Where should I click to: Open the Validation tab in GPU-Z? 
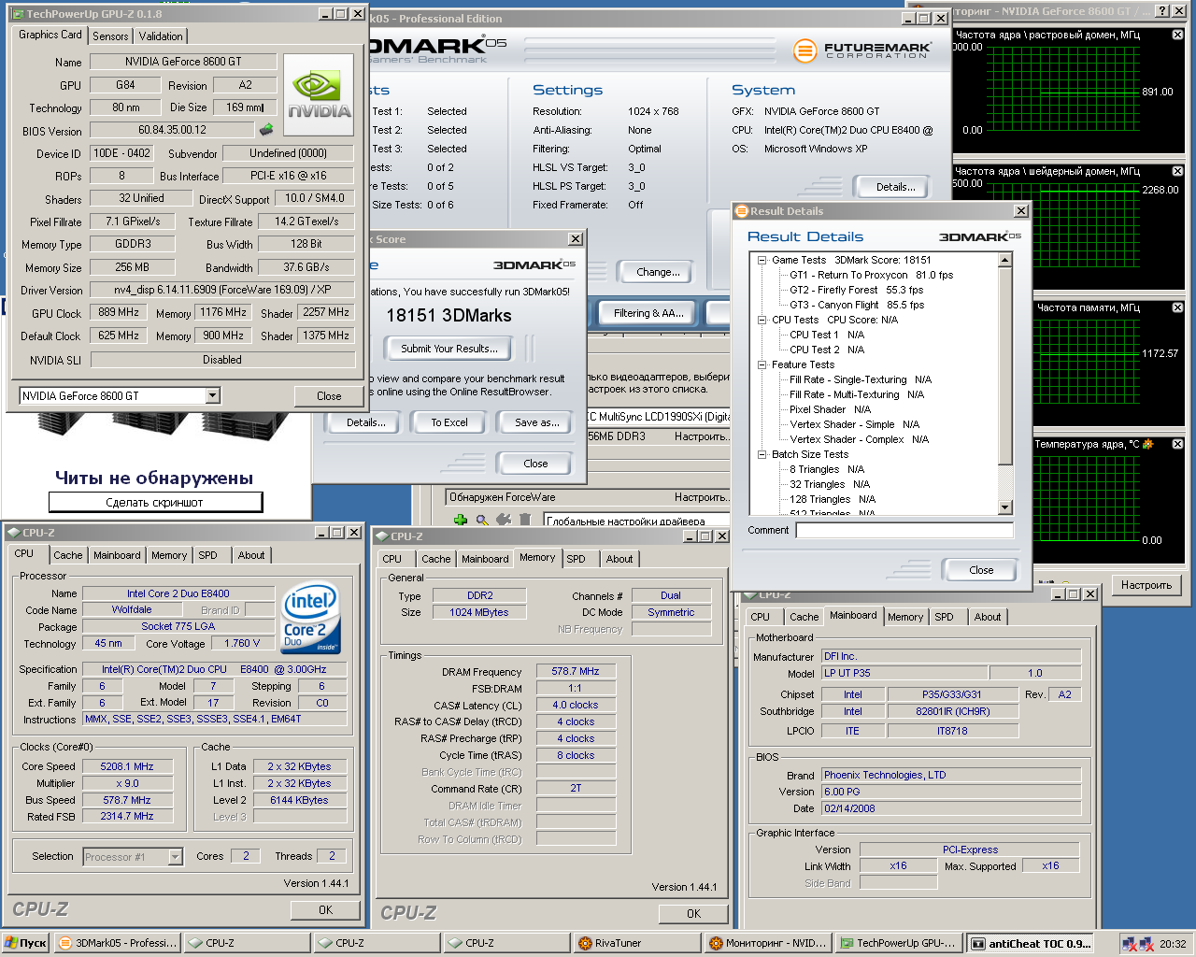pos(161,36)
